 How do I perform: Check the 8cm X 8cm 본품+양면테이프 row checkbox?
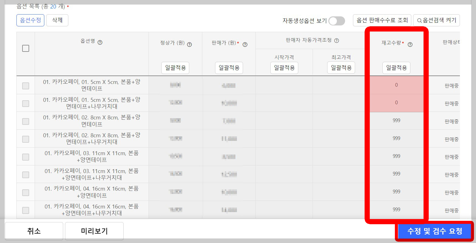point(26,121)
